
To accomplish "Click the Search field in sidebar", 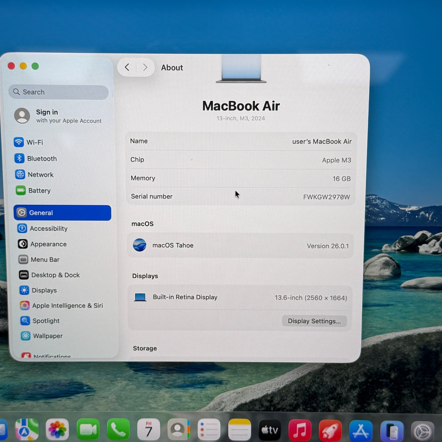I will (59, 92).
